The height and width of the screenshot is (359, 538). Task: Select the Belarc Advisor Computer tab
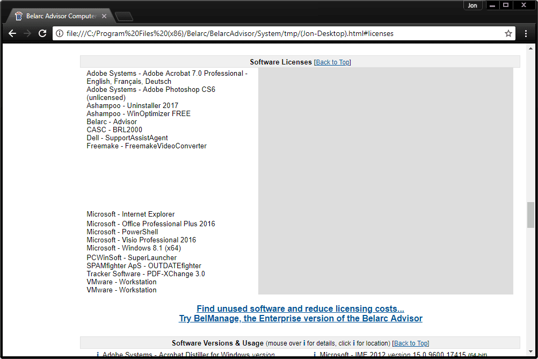click(x=61, y=16)
